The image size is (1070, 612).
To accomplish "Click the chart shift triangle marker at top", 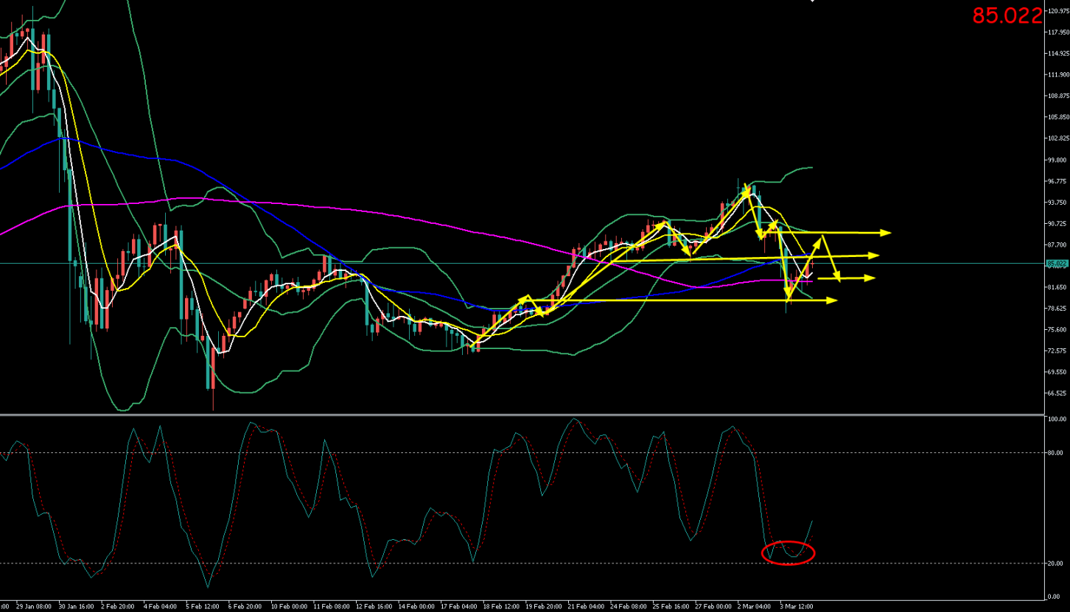I will coord(813,2).
